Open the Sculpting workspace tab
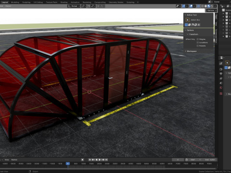231x173 pixels. [26, 2]
